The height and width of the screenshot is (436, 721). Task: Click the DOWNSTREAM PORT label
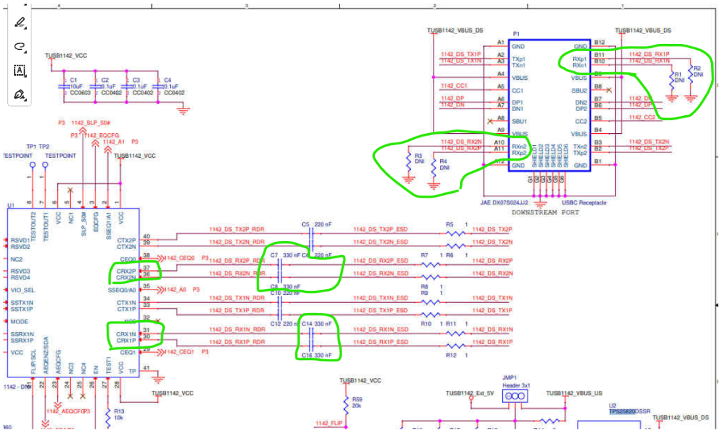(x=546, y=212)
